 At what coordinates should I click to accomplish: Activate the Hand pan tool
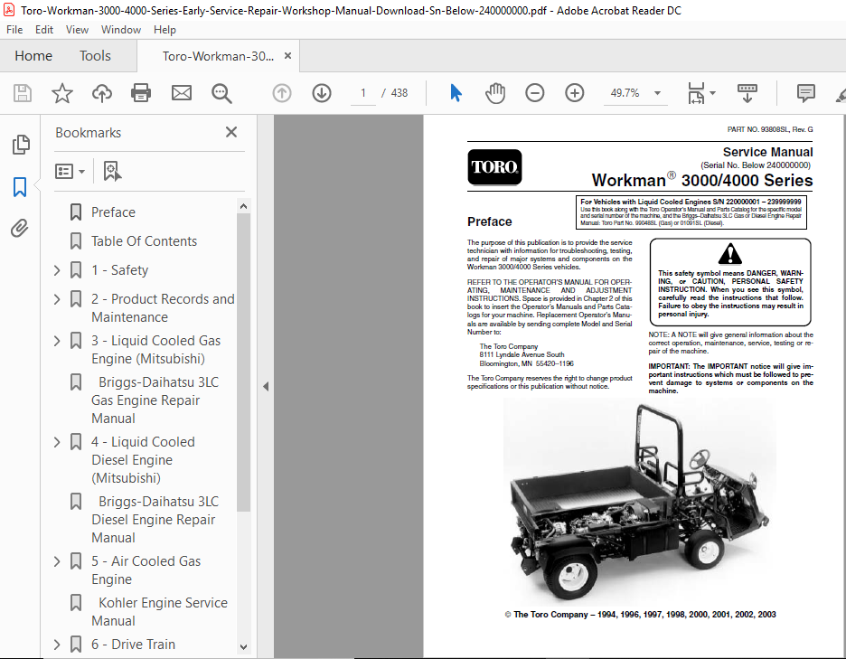tap(494, 93)
